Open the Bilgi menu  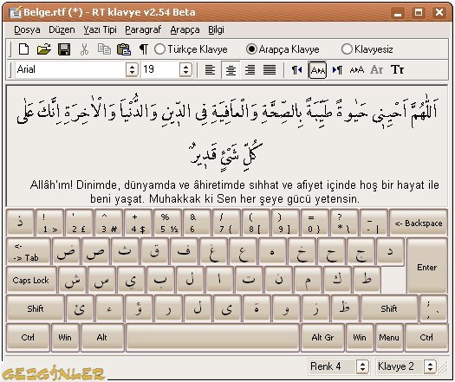coord(216,29)
